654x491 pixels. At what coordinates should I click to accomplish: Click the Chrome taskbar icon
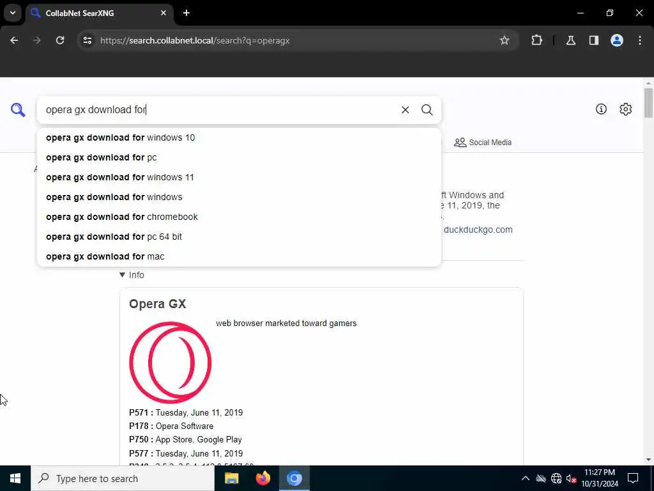[294, 478]
